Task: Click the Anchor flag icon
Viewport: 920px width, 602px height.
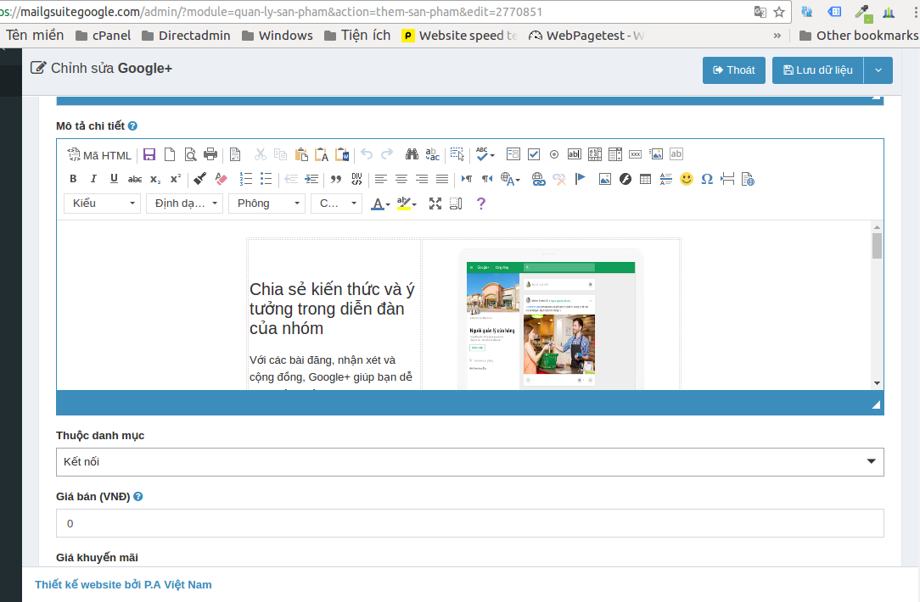Action: pyautogui.click(x=581, y=179)
